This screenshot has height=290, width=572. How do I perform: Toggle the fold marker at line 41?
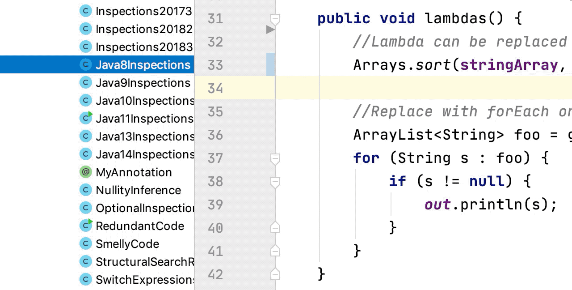275,251
